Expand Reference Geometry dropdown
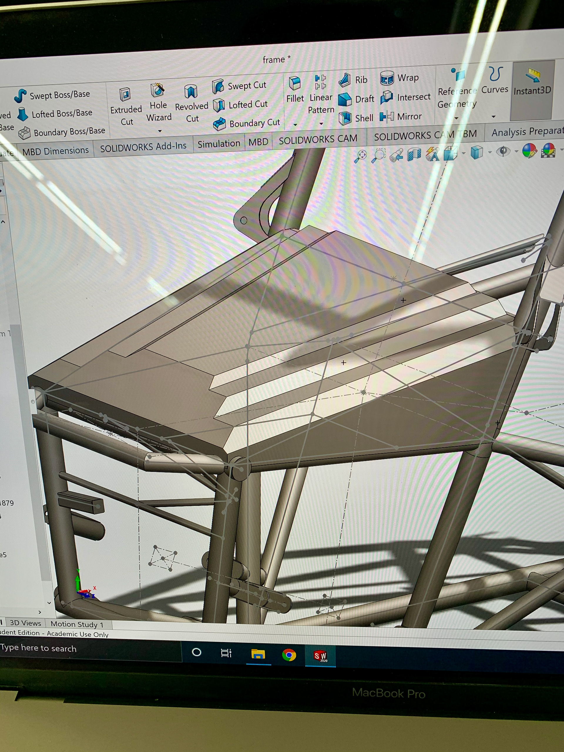Screen dimensions: 564x752 (x=456, y=118)
